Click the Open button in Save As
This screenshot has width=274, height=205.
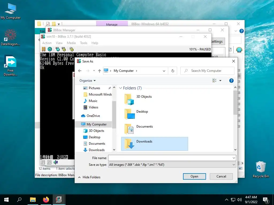[x=194, y=176]
